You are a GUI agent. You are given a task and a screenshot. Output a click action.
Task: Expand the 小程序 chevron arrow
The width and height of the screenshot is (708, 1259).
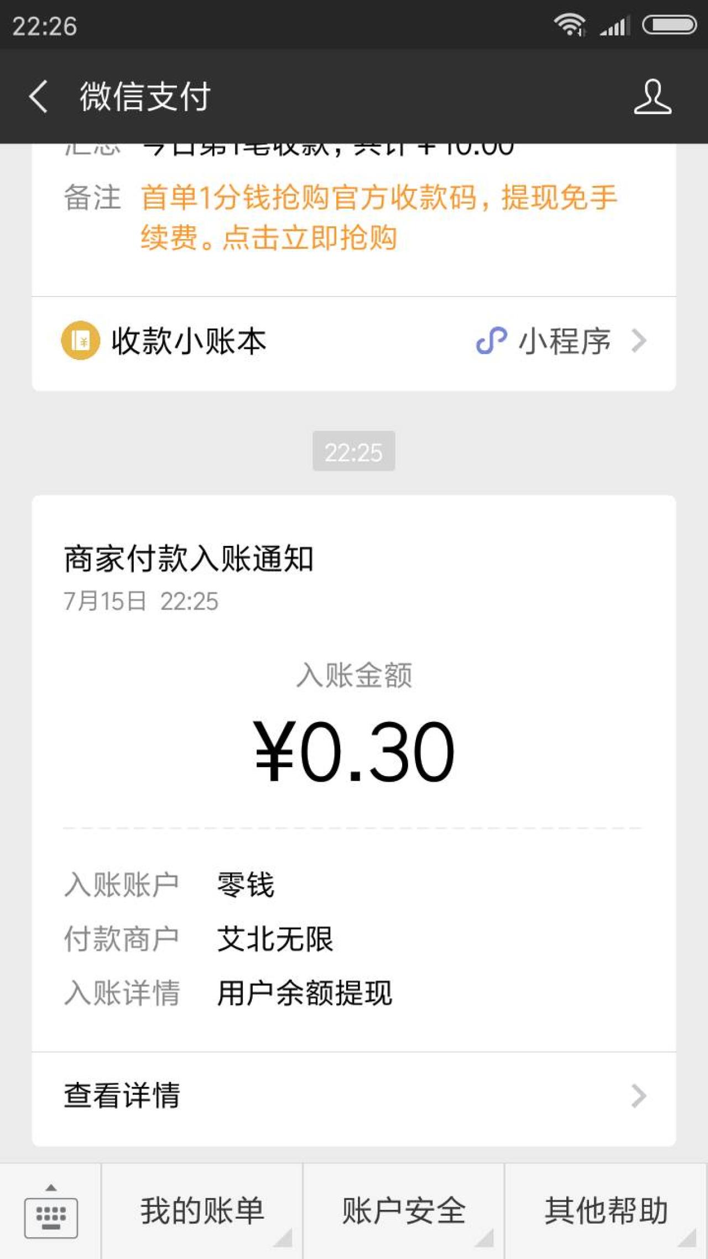pyautogui.click(x=639, y=340)
